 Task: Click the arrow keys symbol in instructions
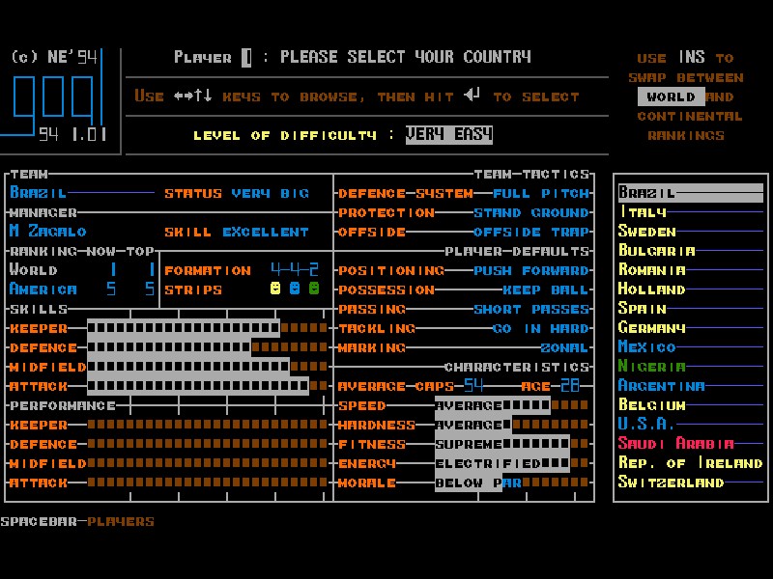(x=192, y=96)
